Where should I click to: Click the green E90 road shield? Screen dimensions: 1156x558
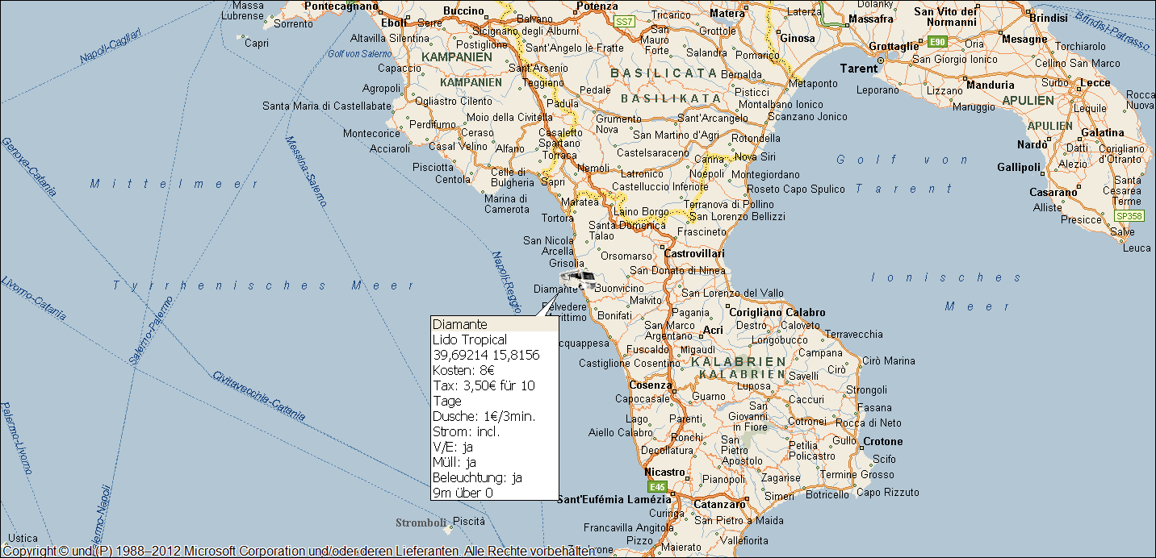937,41
